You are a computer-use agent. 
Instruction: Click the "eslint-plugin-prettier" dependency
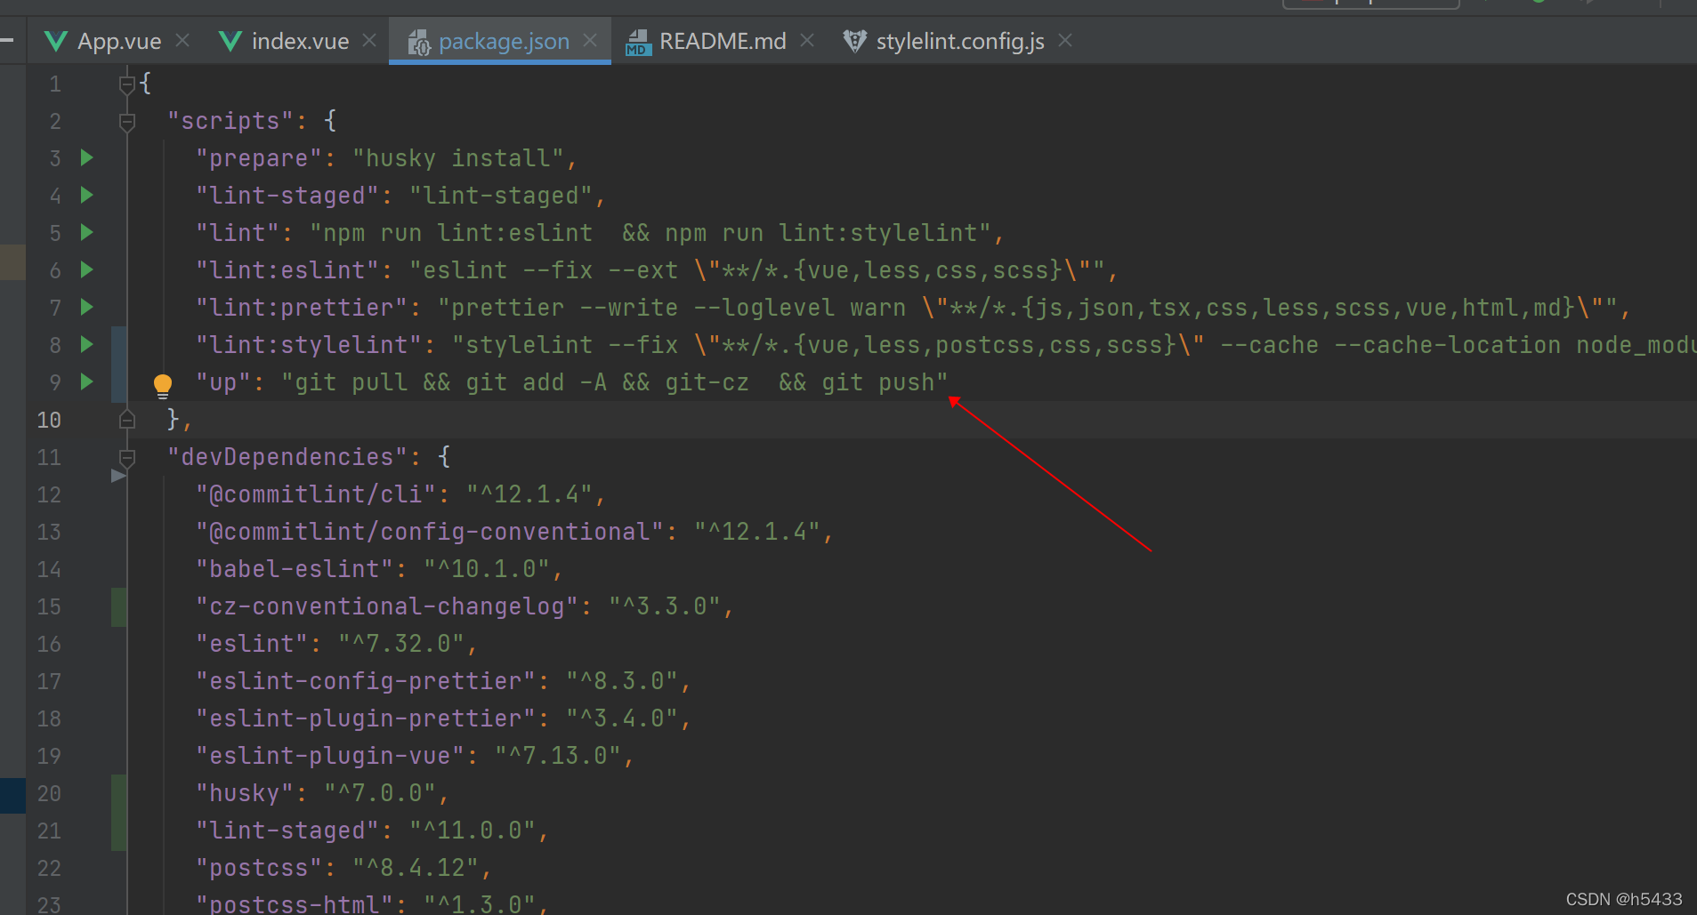366,718
